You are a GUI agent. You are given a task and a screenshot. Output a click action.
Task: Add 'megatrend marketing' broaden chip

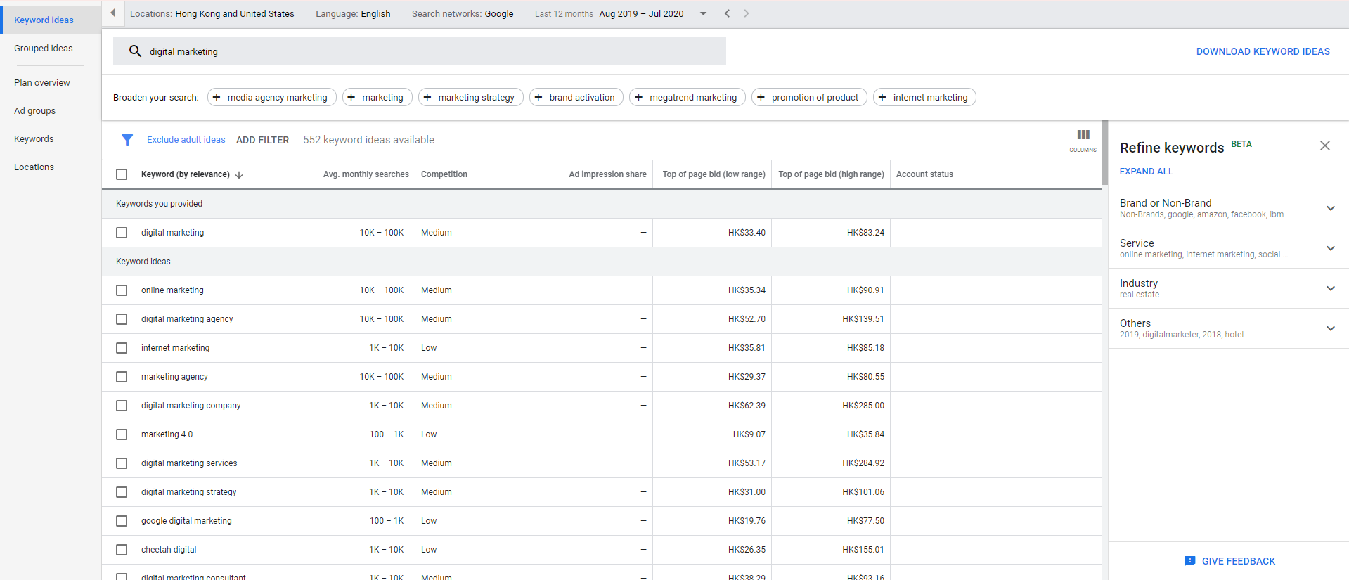pos(688,97)
